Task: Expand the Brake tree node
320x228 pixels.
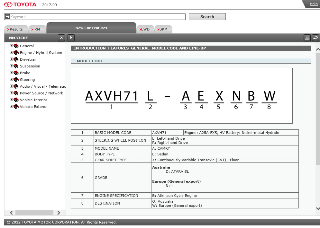Action: pos(12,73)
